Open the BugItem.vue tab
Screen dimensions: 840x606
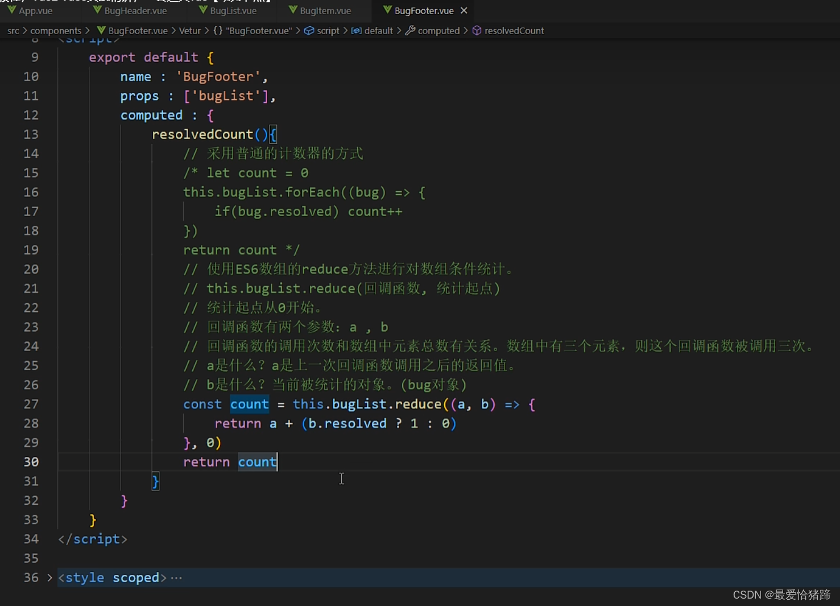click(325, 11)
